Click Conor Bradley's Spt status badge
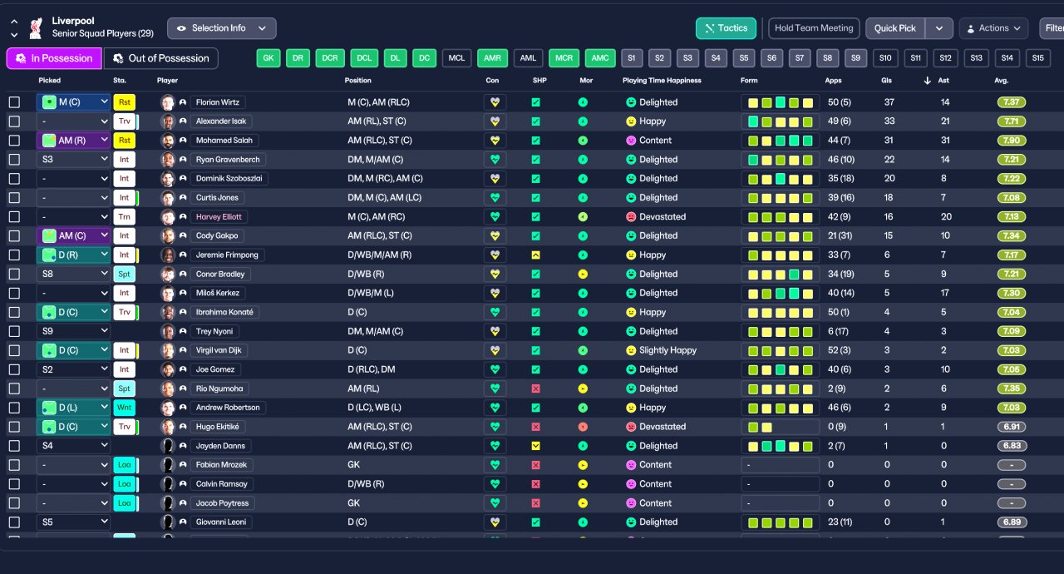The image size is (1064, 574). point(124,275)
